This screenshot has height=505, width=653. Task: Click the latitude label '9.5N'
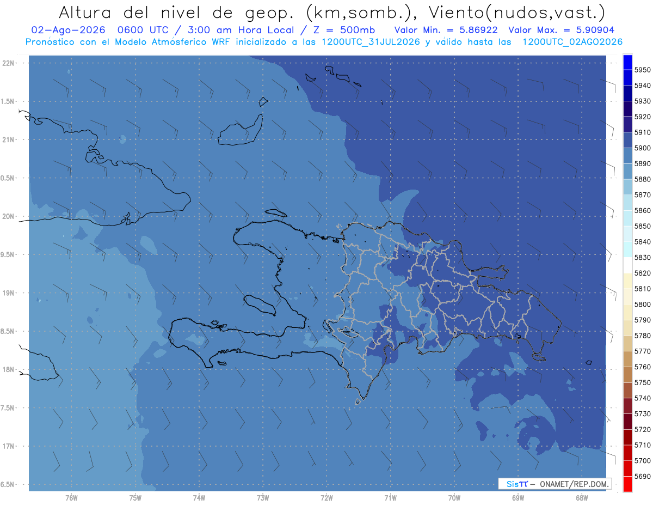[x=8, y=254]
